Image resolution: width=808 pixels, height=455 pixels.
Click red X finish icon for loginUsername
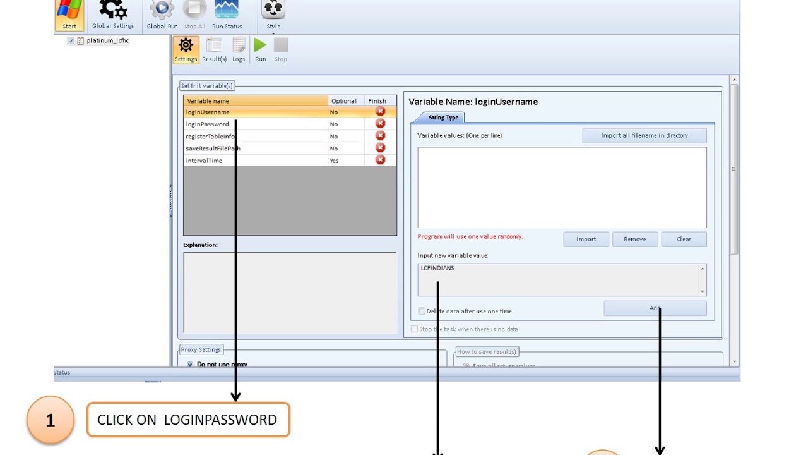coord(380,112)
